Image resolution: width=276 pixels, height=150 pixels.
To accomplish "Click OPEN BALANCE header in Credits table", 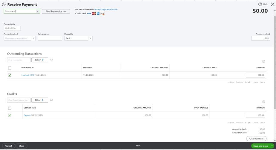I will (x=201, y=108).
